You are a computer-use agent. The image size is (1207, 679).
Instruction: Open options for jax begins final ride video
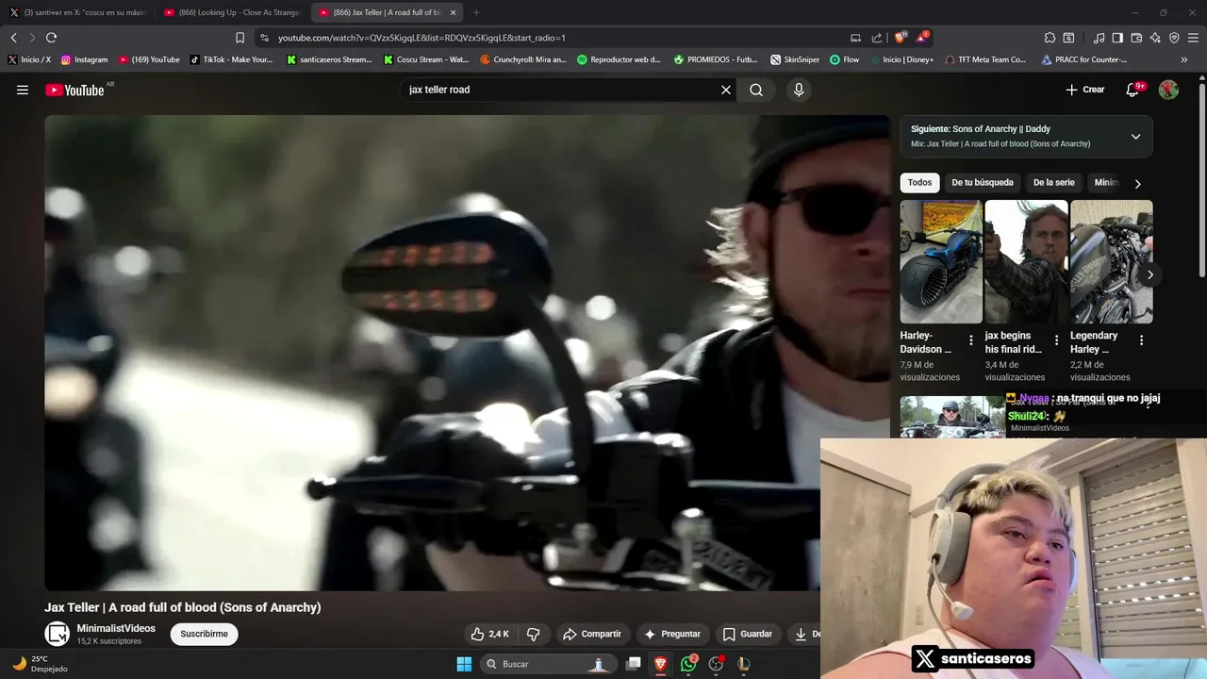pyautogui.click(x=1056, y=340)
